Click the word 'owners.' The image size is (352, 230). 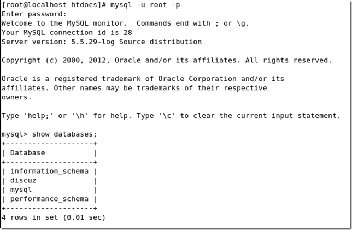[x=16, y=97]
